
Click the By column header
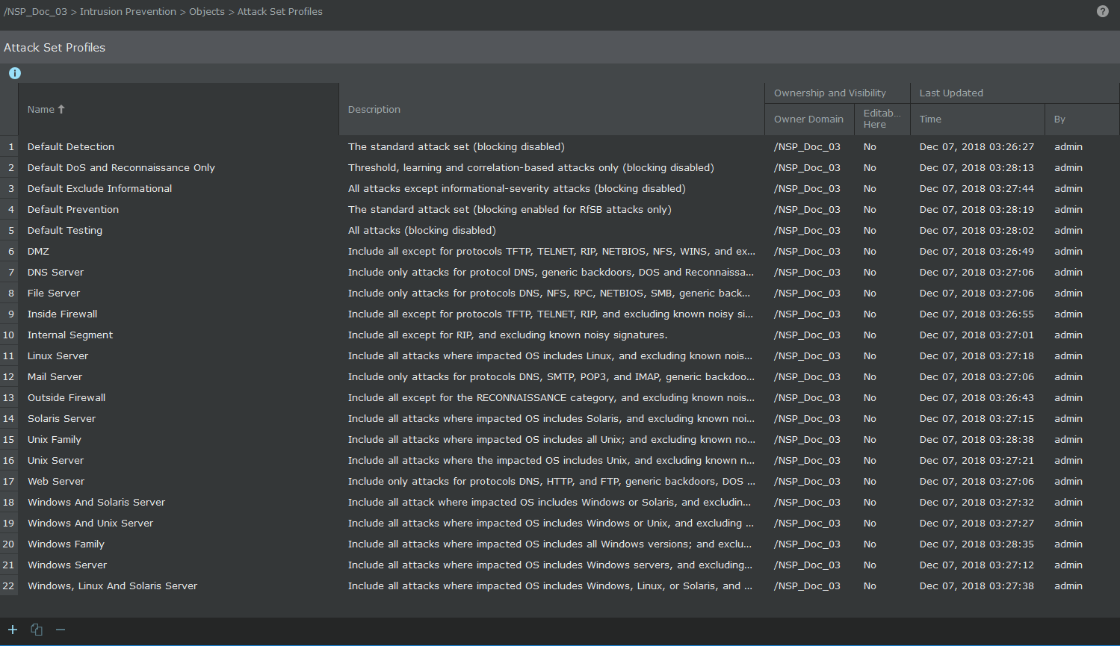coord(1082,119)
